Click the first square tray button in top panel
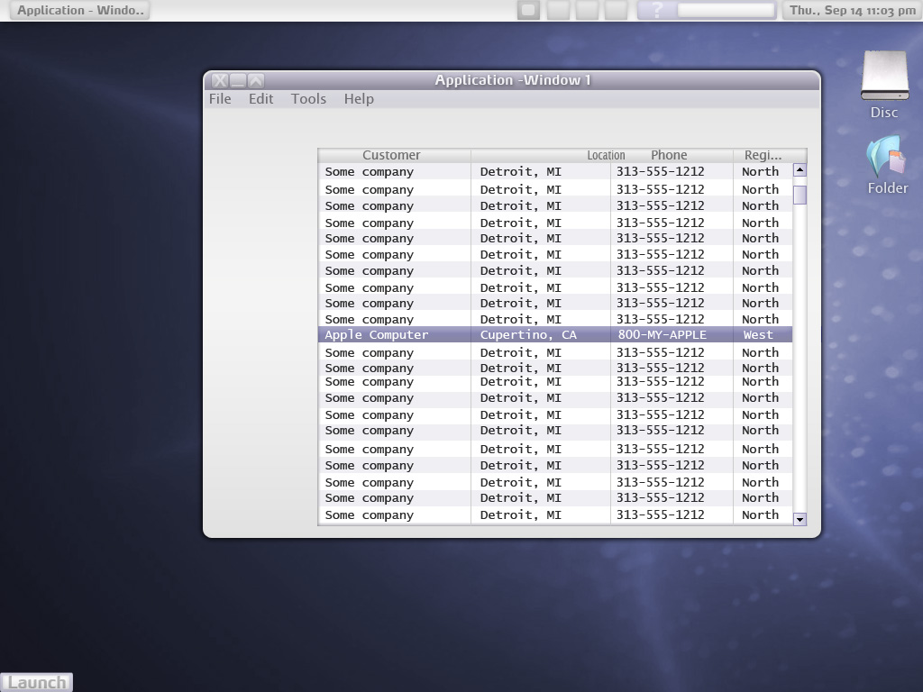 pos(528,10)
